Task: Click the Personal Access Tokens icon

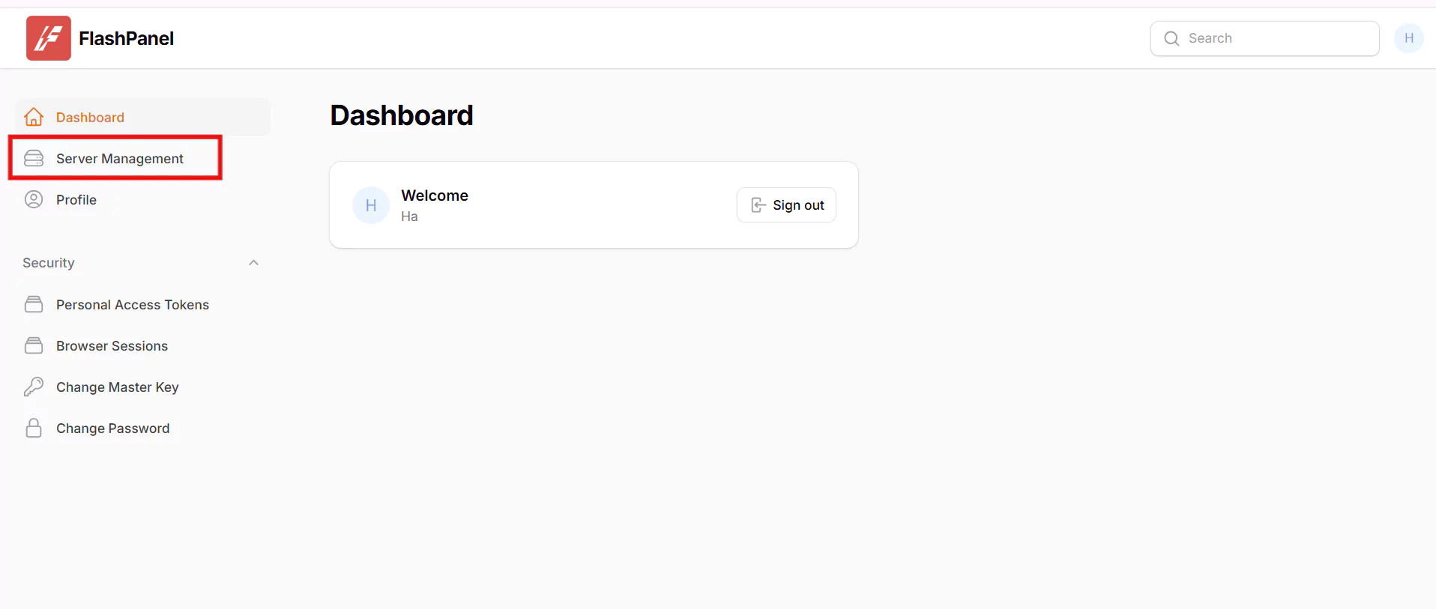Action: (x=34, y=304)
